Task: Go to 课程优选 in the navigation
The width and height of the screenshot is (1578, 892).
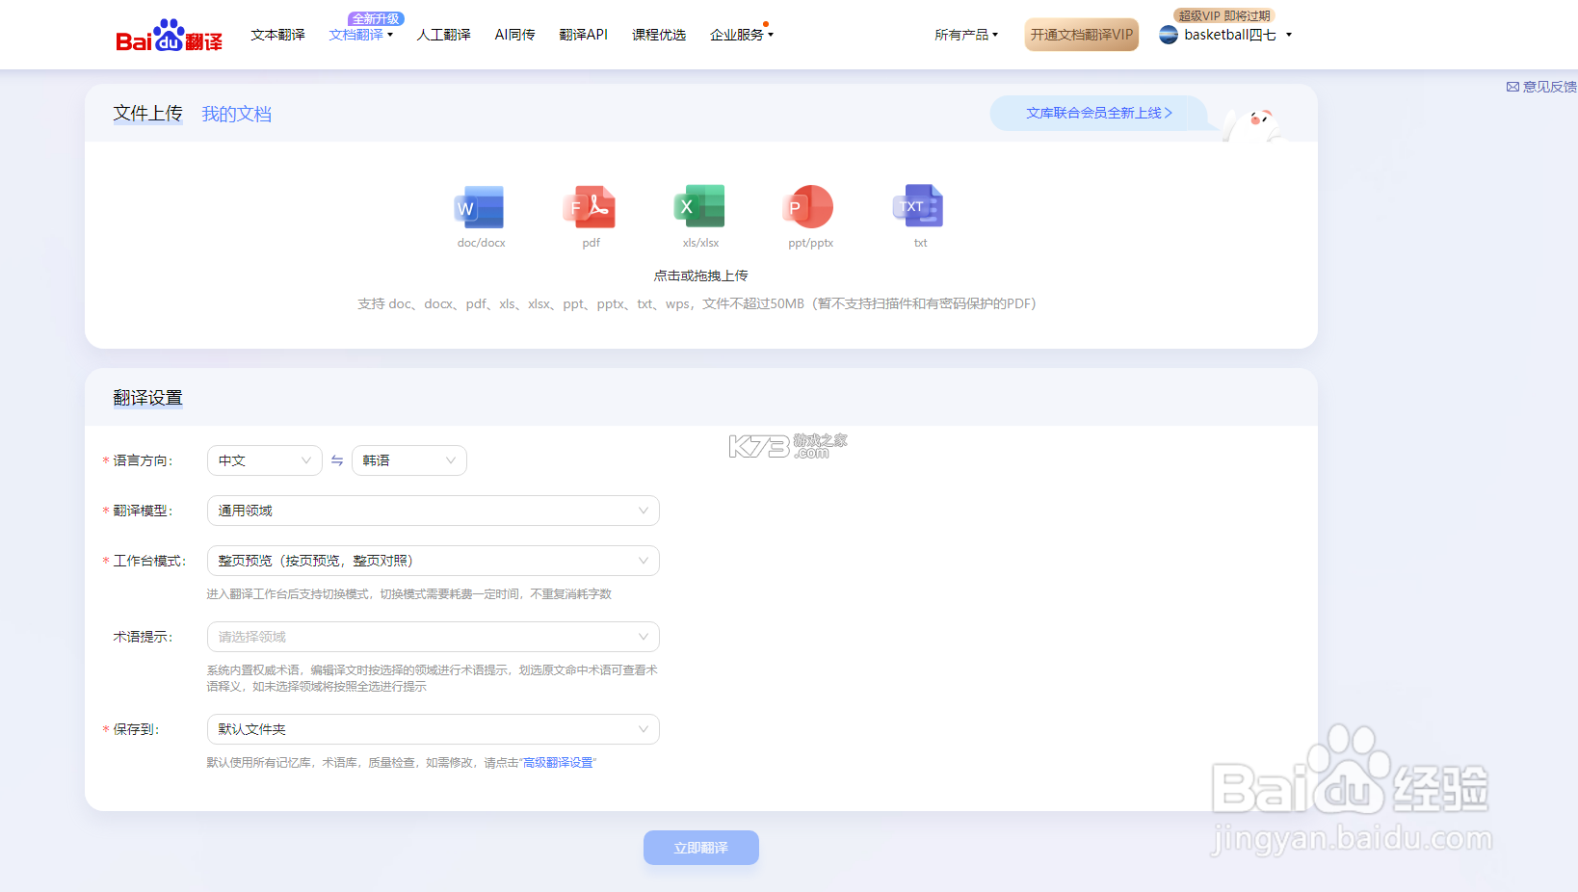Action: pyautogui.click(x=659, y=35)
